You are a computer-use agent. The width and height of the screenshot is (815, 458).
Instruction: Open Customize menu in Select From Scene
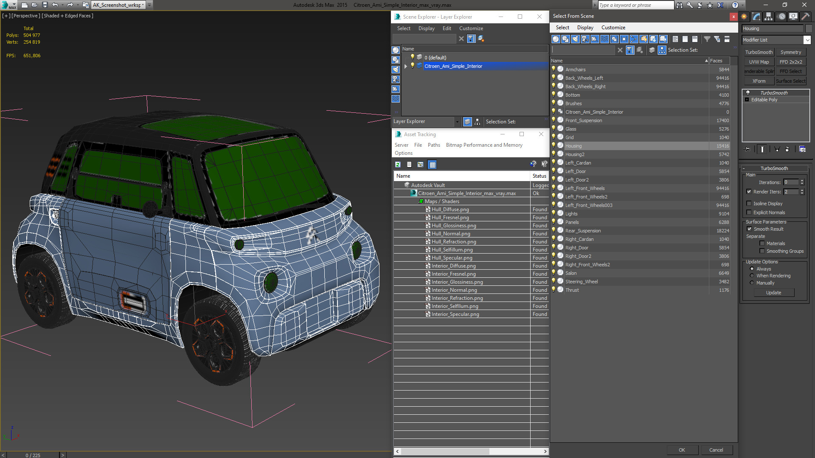click(x=613, y=28)
